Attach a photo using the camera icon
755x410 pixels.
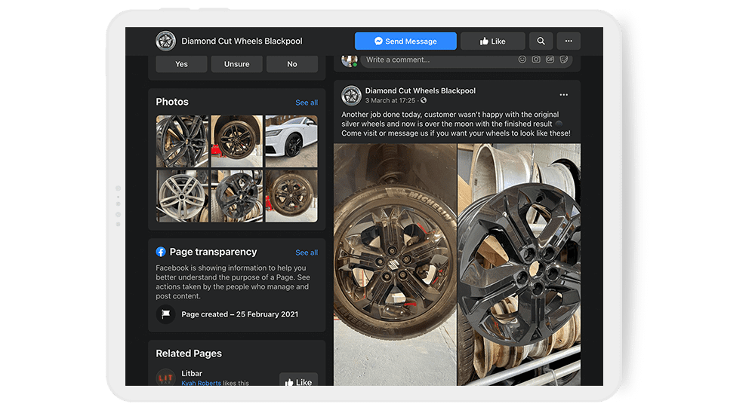click(536, 60)
